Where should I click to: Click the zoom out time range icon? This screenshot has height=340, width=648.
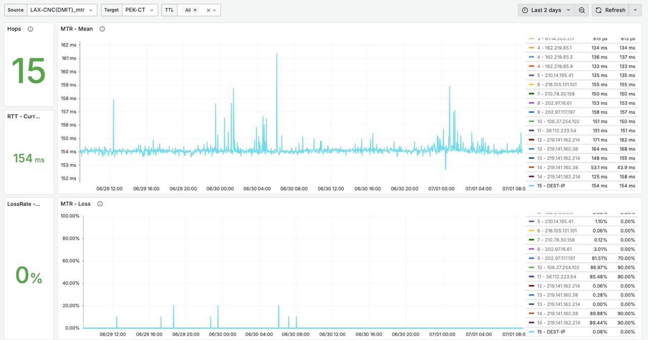582,10
